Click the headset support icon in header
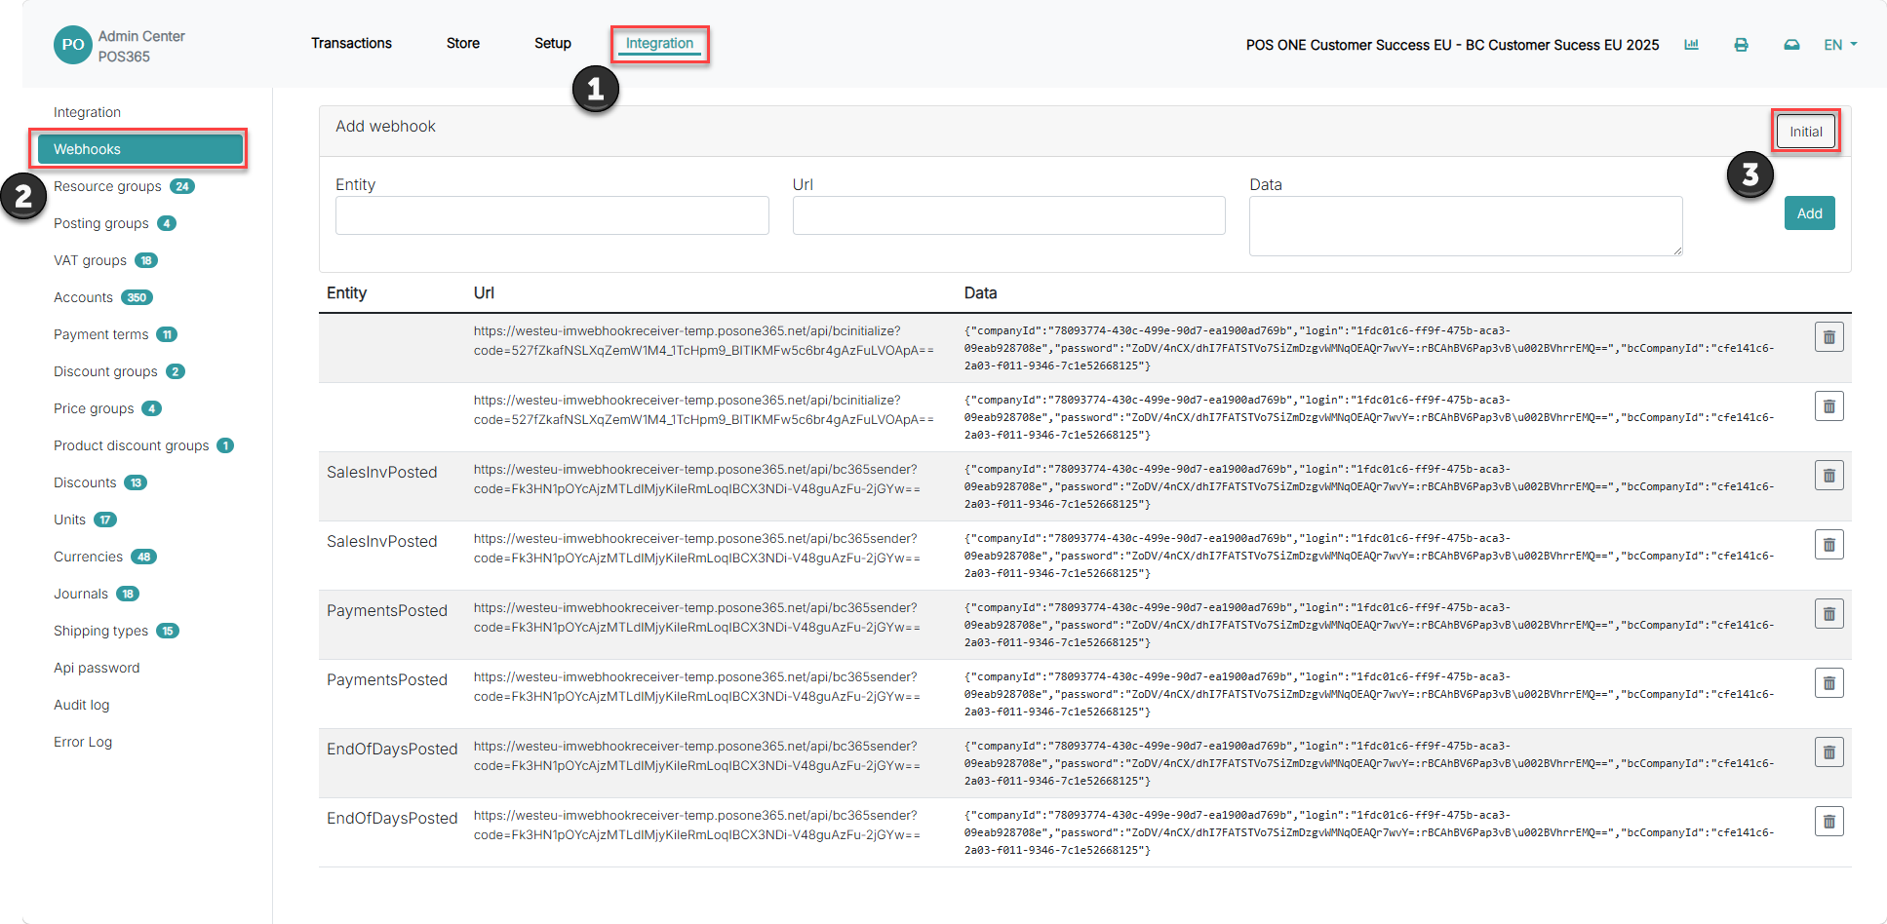 pyautogui.click(x=1791, y=45)
